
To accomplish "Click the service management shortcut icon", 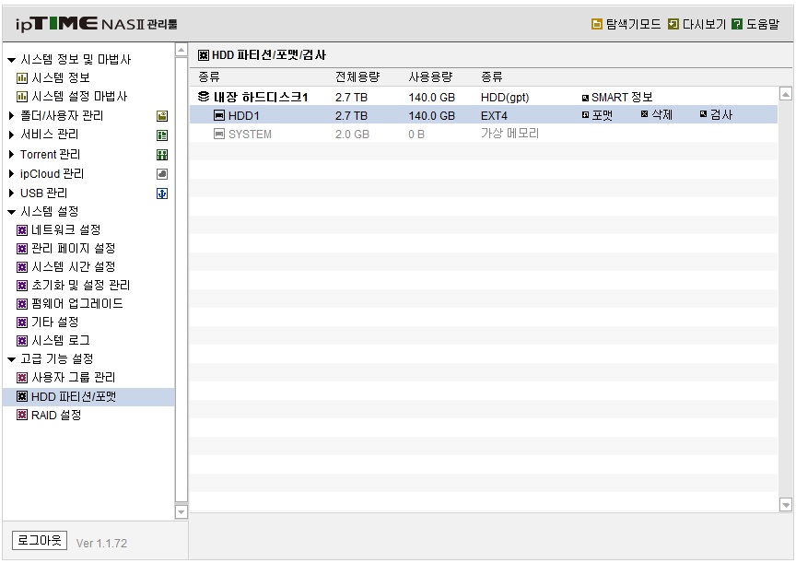I will pos(162,135).
